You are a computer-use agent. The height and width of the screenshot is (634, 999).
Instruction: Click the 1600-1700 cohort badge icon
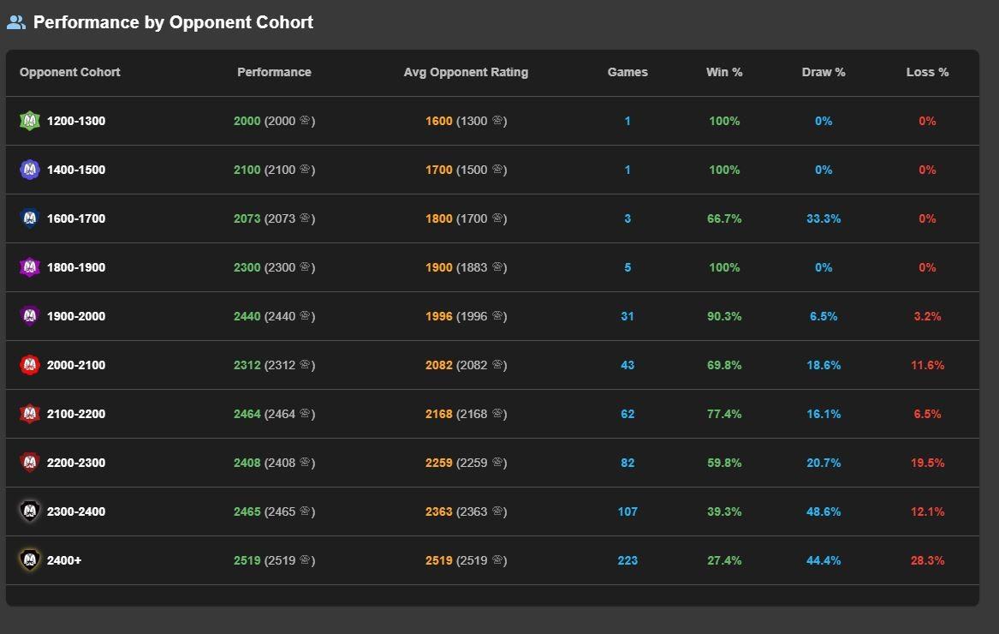pyautogui.click(x=30, y=218)
